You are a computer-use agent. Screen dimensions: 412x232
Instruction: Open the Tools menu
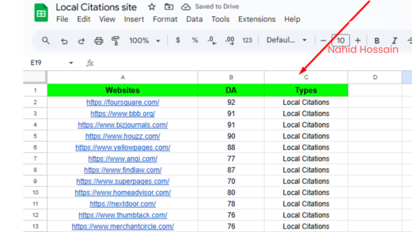(220, 19)
